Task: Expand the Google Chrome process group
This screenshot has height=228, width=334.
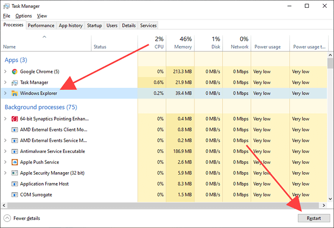Action: pos(5,72)
